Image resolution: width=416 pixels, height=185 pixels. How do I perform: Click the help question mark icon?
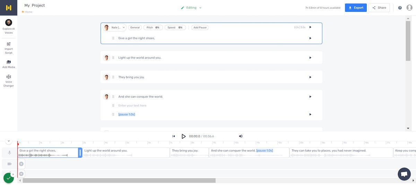click(400, 8)
